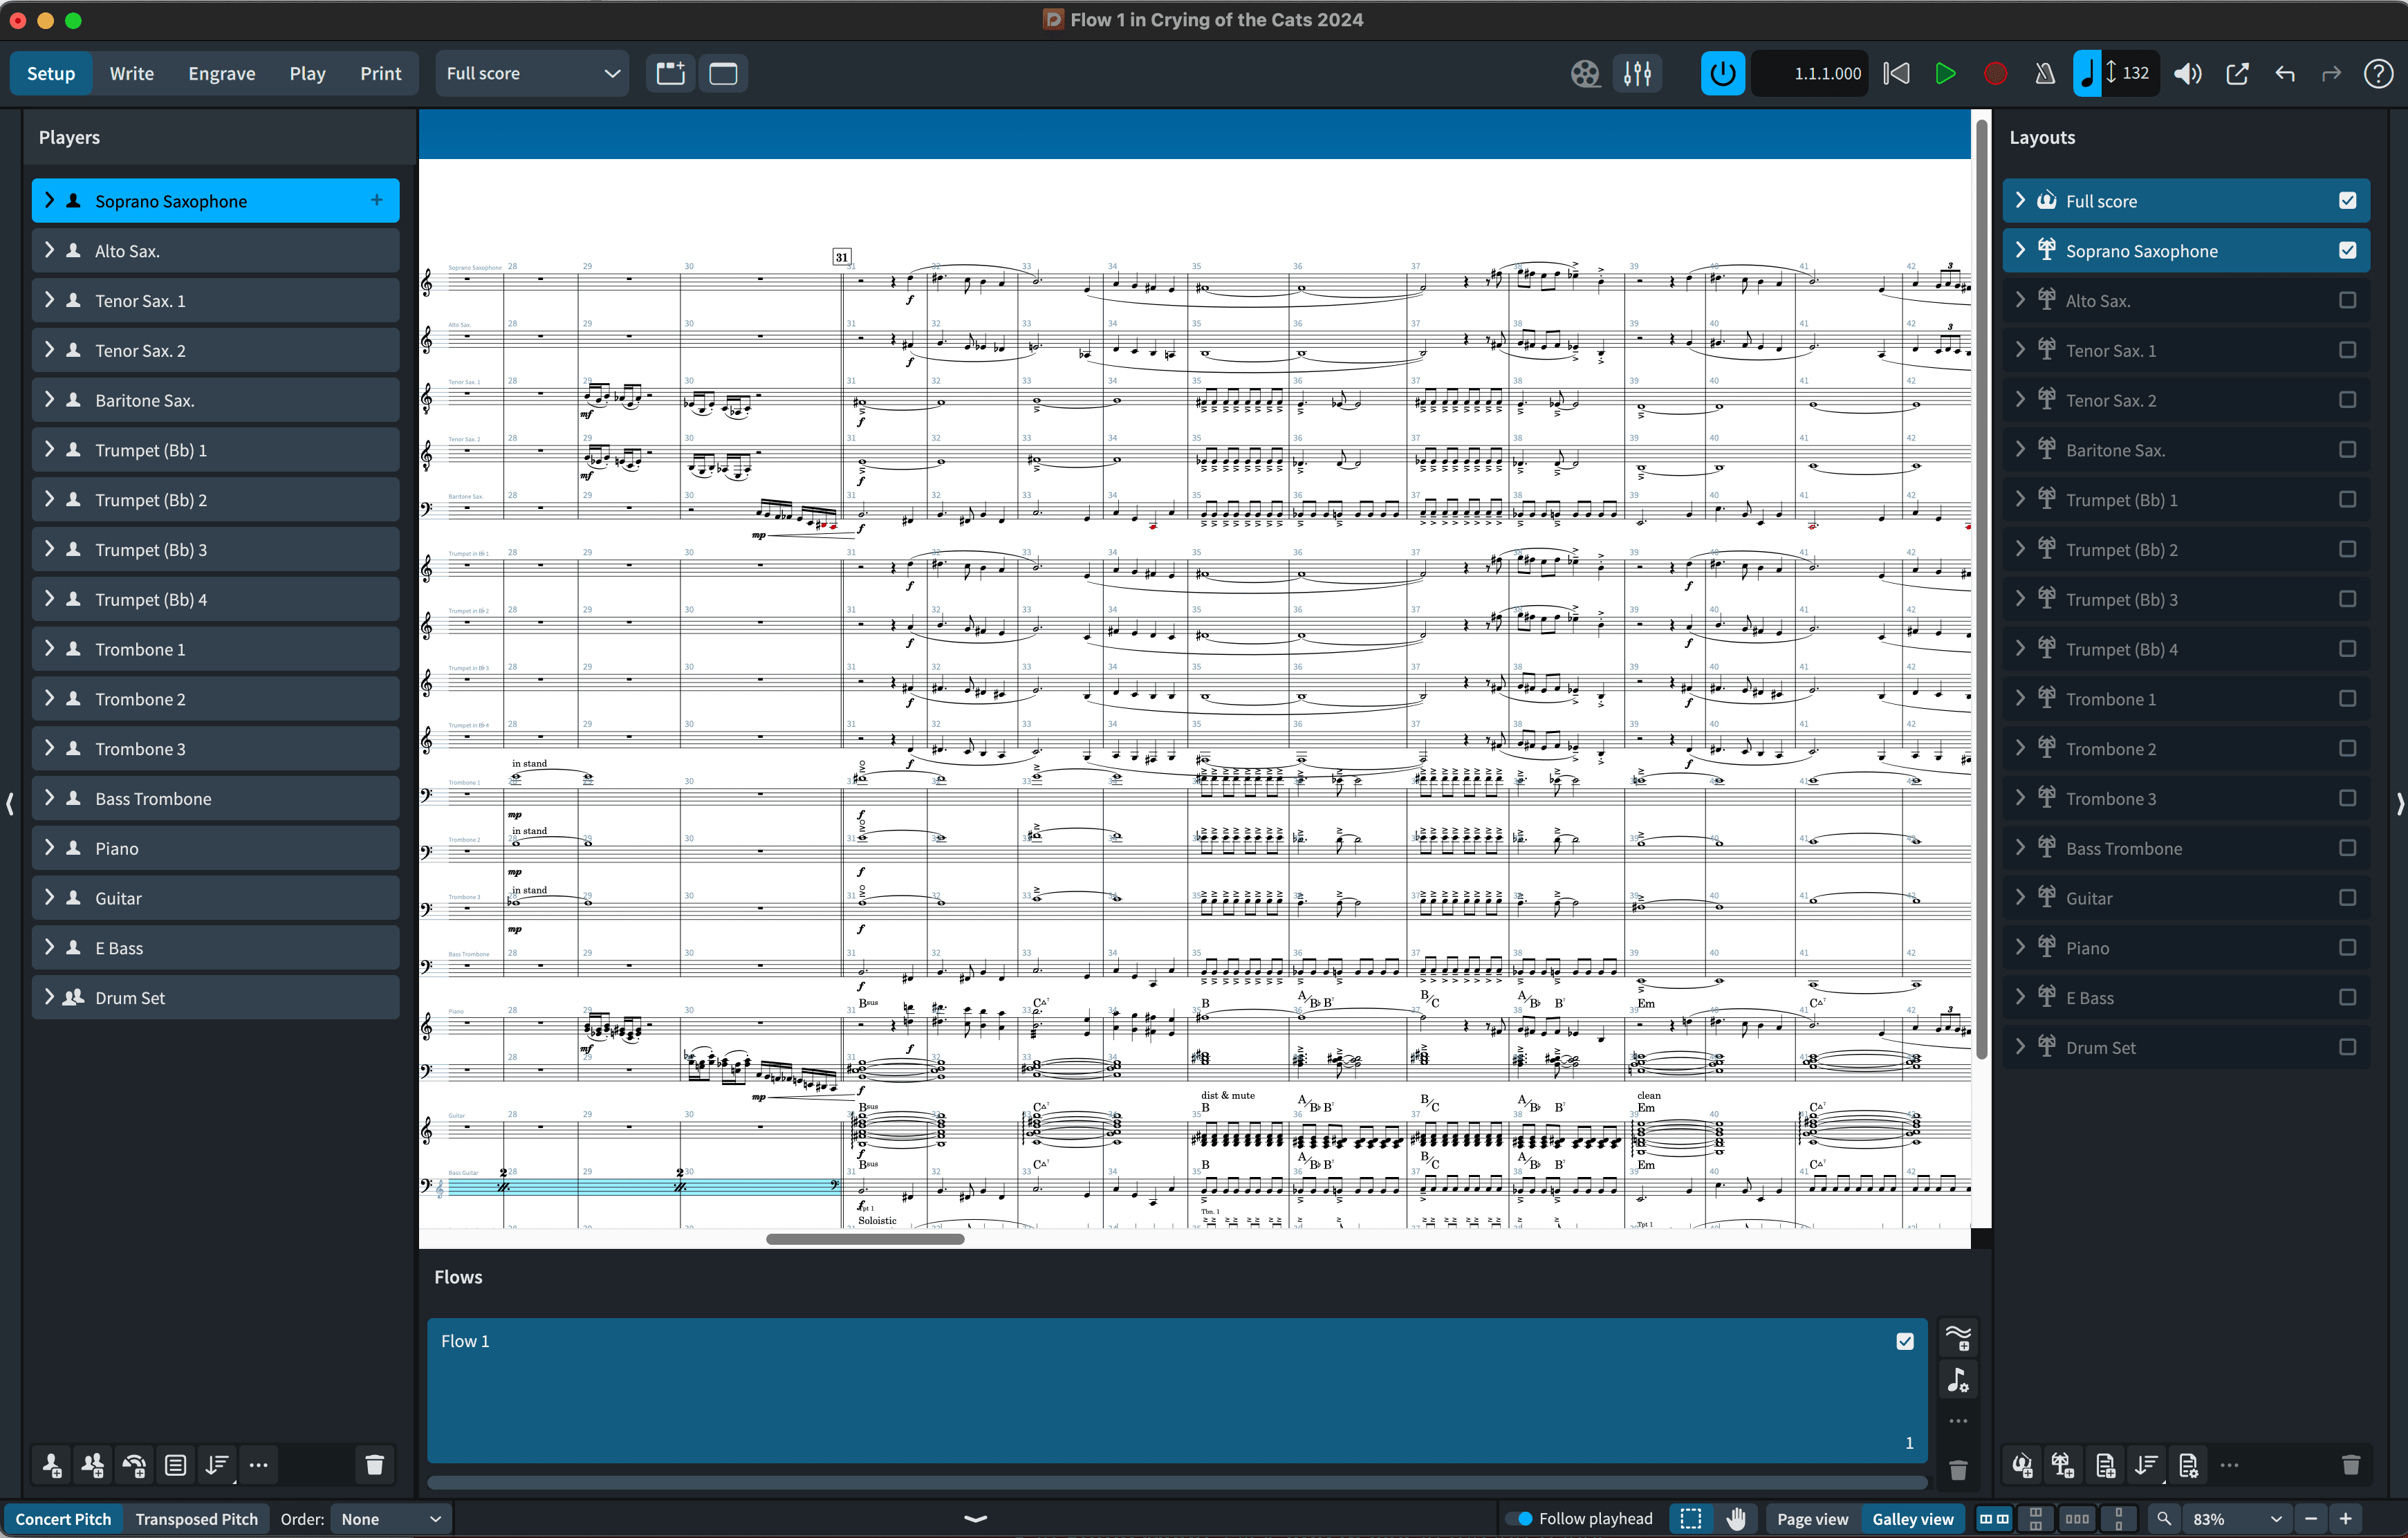2408x1538 pixels.
Task: Switch to Play mode
Action: (x=307, y=74)
